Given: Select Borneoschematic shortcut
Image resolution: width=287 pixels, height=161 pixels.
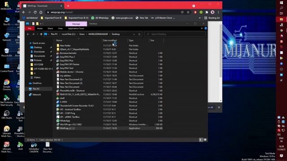Looking at the screenshot, I should 109,53.
